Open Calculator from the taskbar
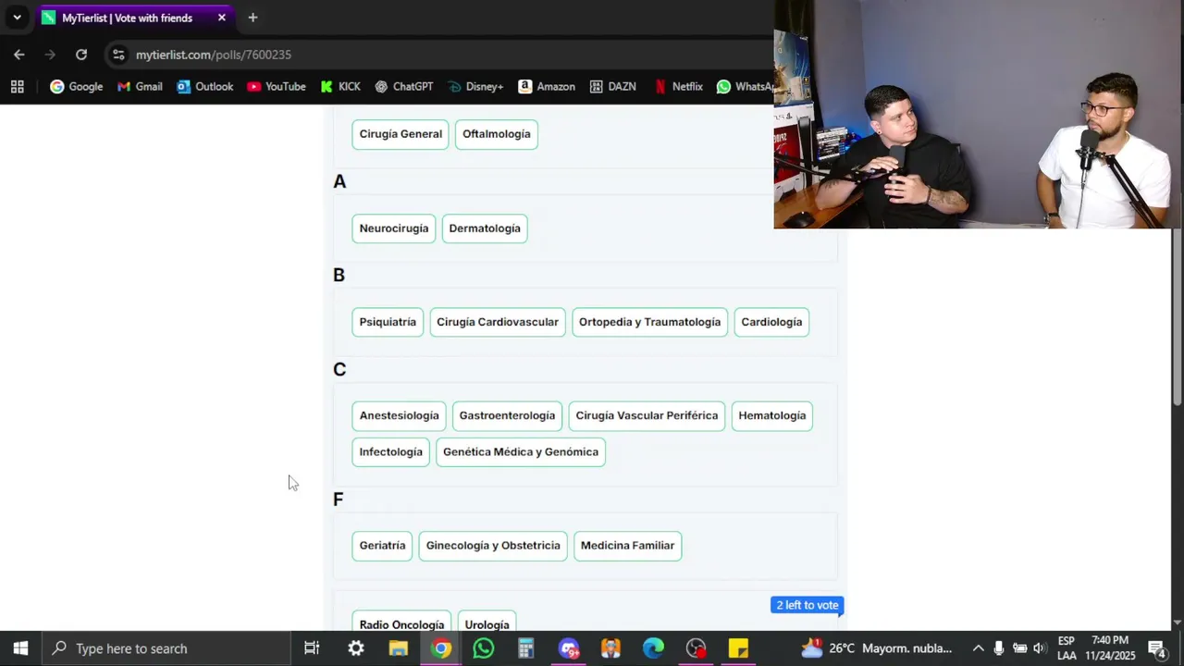The height and width of the screenshot is (666, 1184). click(x=525, y=648)
